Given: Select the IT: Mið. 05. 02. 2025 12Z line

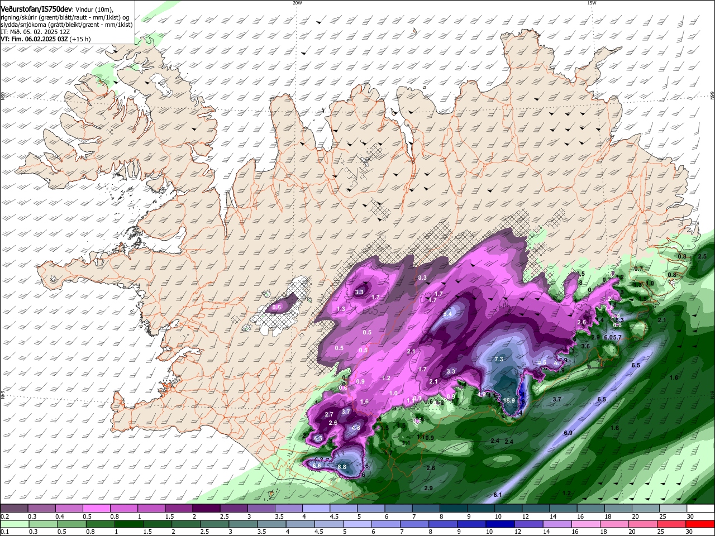Looking at the screenshot, I should click(35, 32).
